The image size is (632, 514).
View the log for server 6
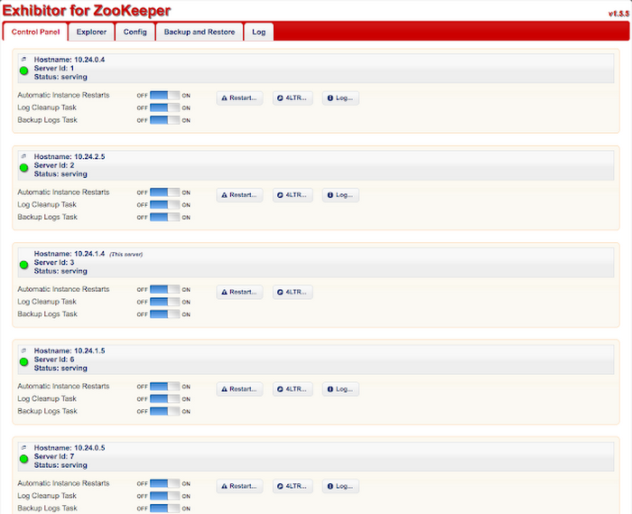[340, 389]
